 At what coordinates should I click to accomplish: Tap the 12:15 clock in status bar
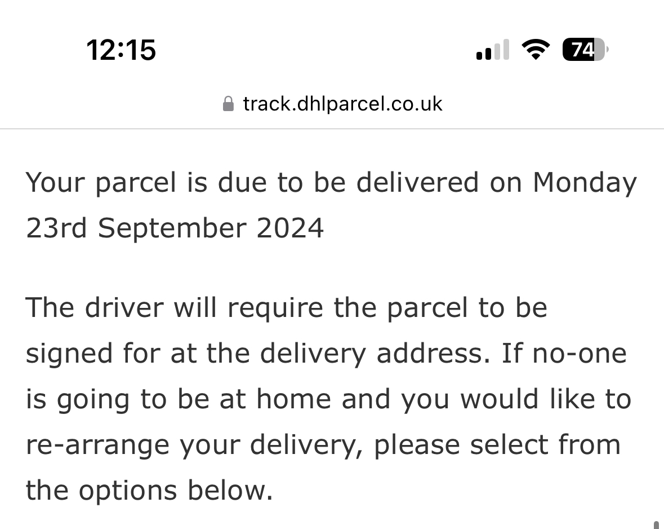(x=121, y=50)
